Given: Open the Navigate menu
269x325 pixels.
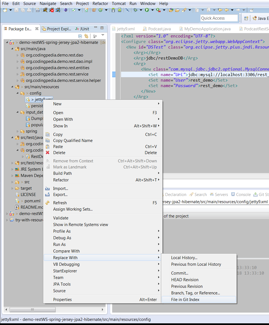Looking at the screenshot, I should [x=48, y=4].
